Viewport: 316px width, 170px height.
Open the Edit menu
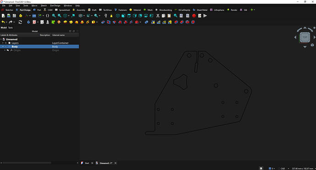(11, 5)
